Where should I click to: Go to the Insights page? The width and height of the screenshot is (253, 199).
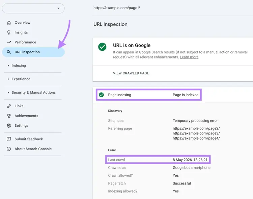(x=21, y=32)
